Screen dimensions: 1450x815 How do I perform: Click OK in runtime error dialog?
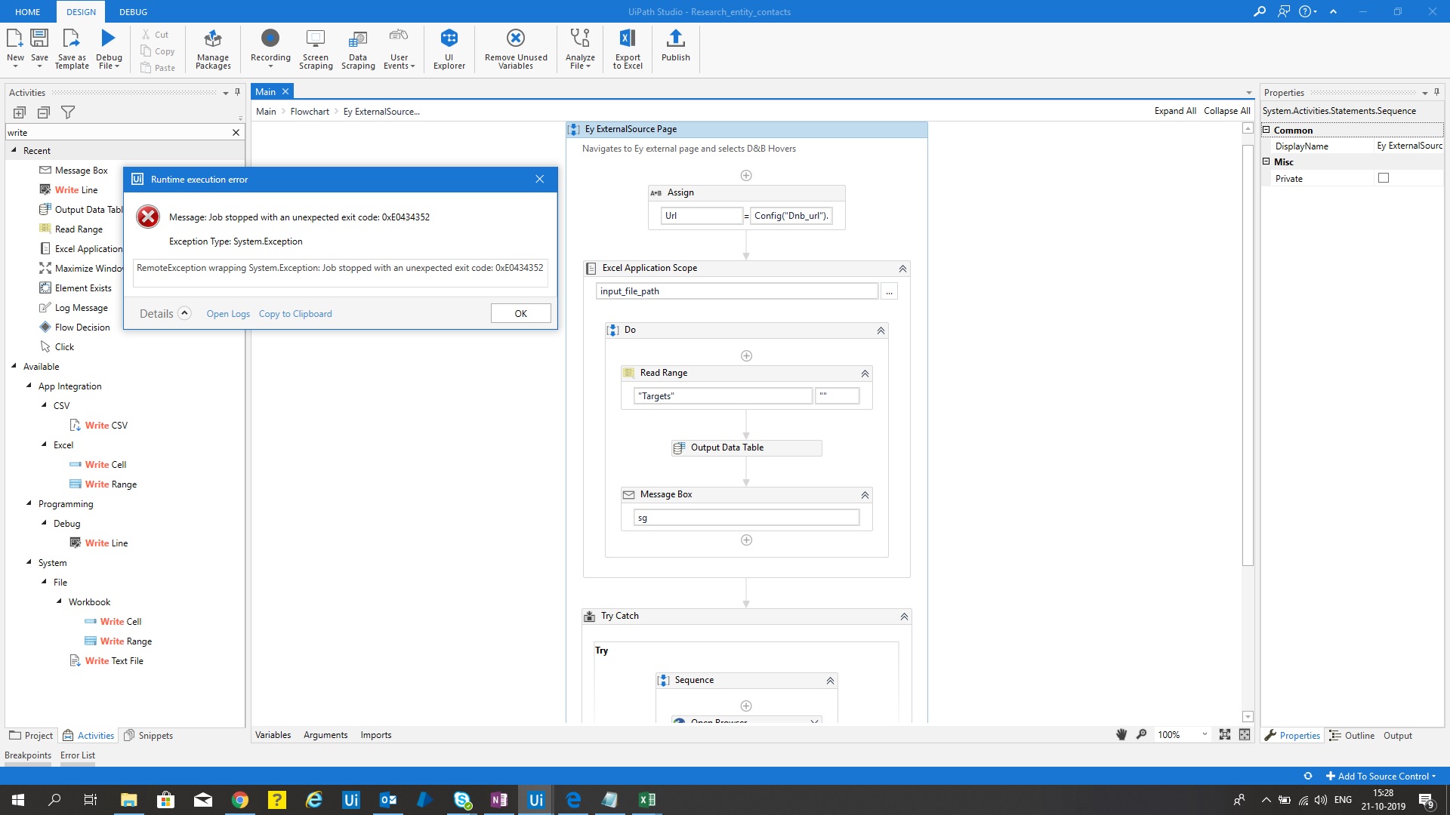[520, 313]
